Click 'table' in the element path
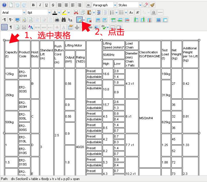The height and width of the screenshot is (182, 207). point(34,179)
